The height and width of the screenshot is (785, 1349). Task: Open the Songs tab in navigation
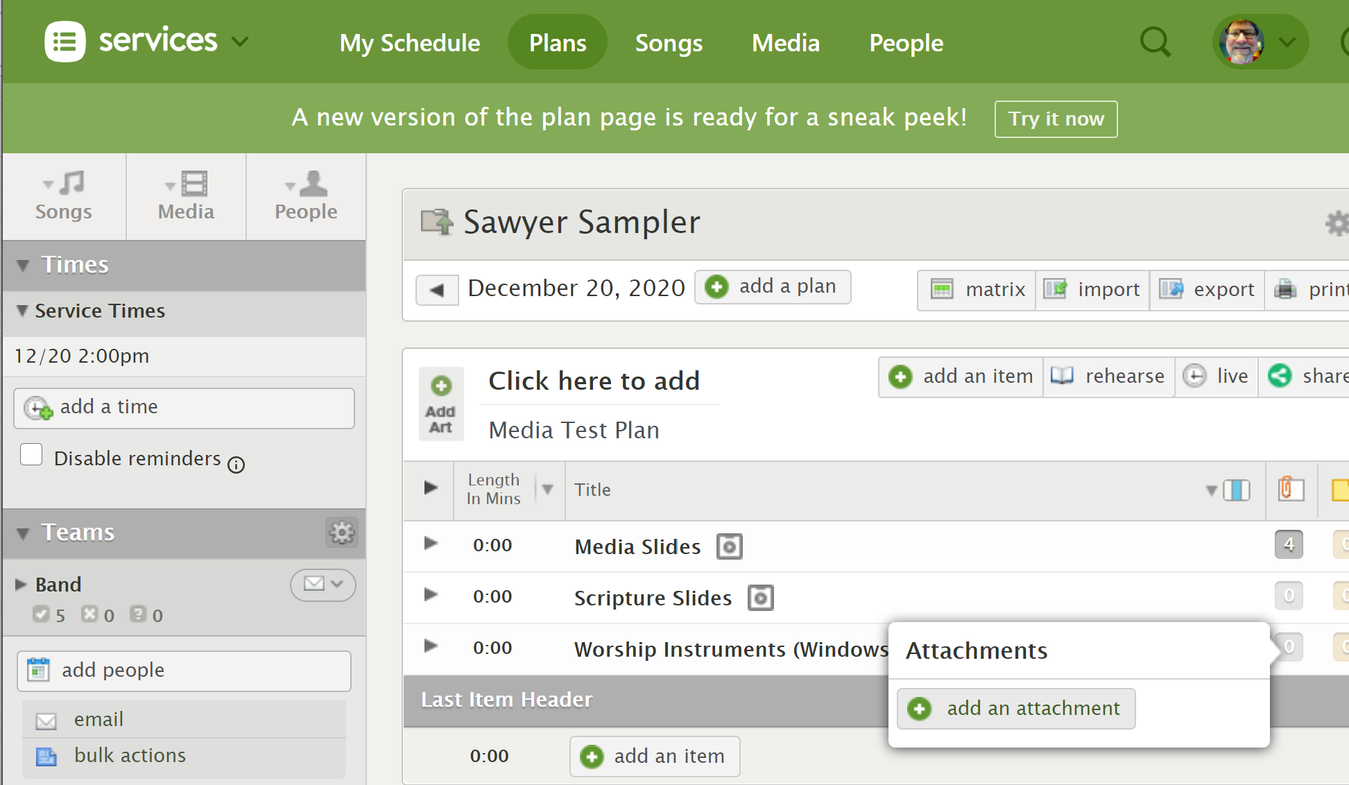click(669, 42)
